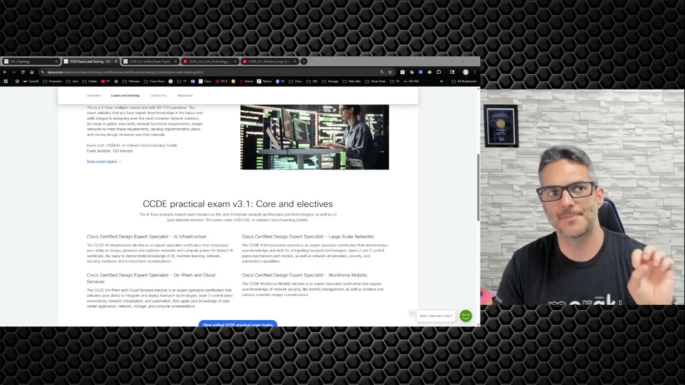This screenshot has height=385, width=685.
Task: Open the Silver Peak bookmark folder
Action: tap(375, 81)
